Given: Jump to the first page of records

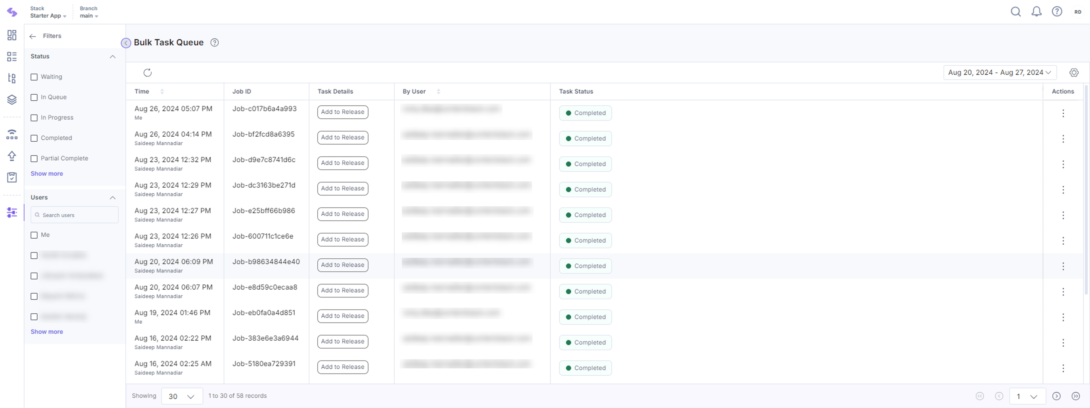Looking at the screenshot, I should coord(980,396).
